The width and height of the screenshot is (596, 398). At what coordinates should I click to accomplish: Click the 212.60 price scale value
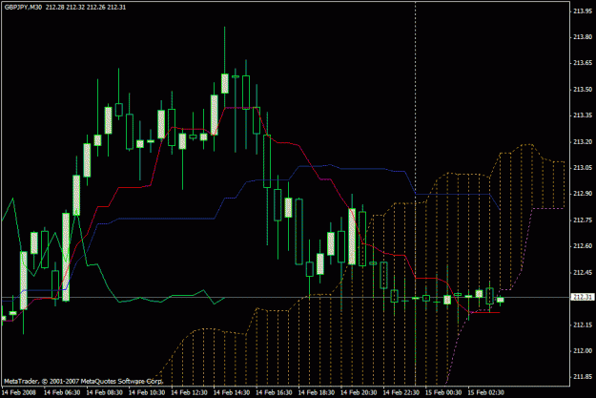pyautogui.click(x=583, y=246)
